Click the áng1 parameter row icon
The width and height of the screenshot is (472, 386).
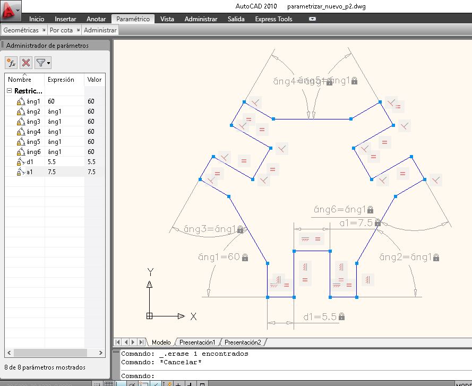[x=21, y=101]
